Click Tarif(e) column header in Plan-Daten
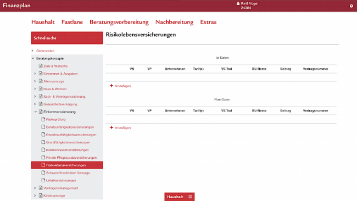The height and width of the screenshot is (201, 357). (x=198, y=110)
